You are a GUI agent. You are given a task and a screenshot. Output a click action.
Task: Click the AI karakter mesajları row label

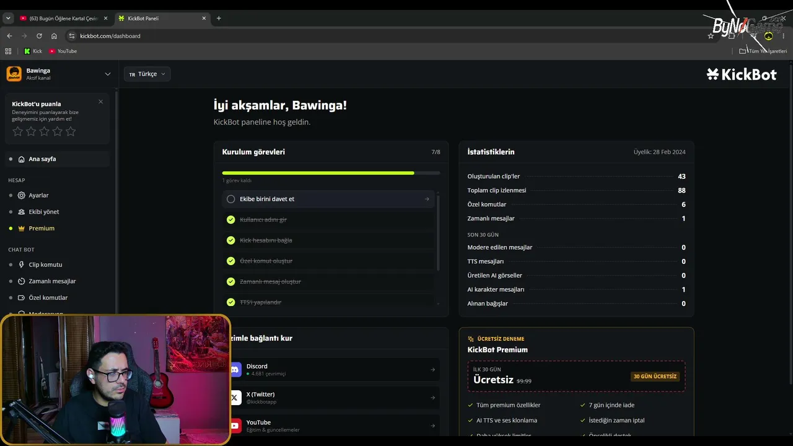pyautogui.click(x=496, y=289)
